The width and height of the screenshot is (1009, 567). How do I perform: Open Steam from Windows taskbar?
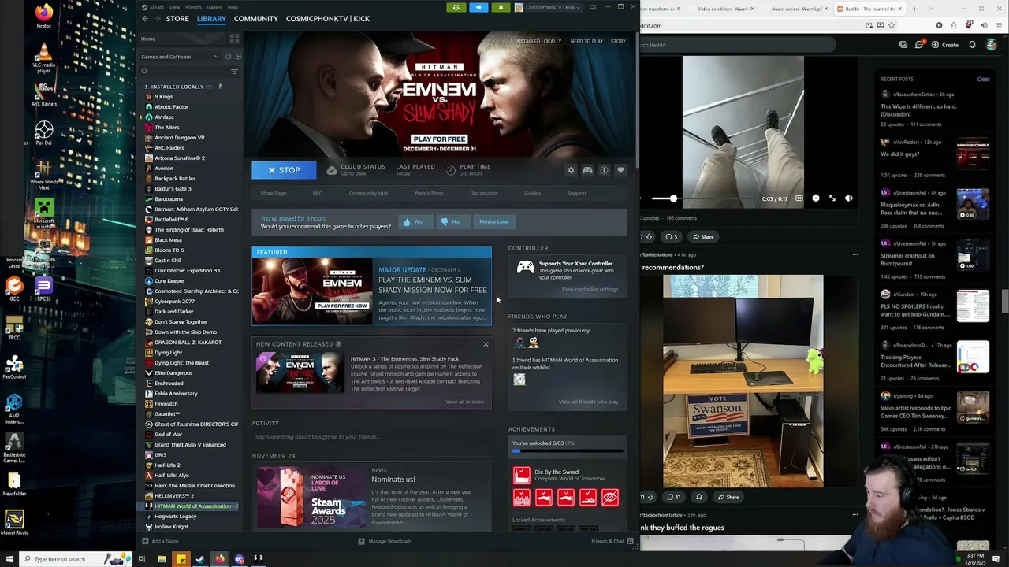point(200,559)
